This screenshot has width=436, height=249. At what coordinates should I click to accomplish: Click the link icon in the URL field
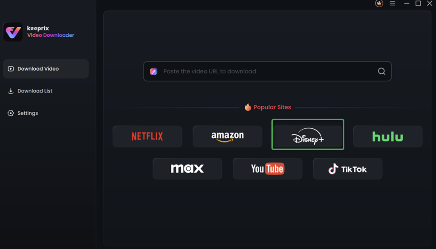153,71
